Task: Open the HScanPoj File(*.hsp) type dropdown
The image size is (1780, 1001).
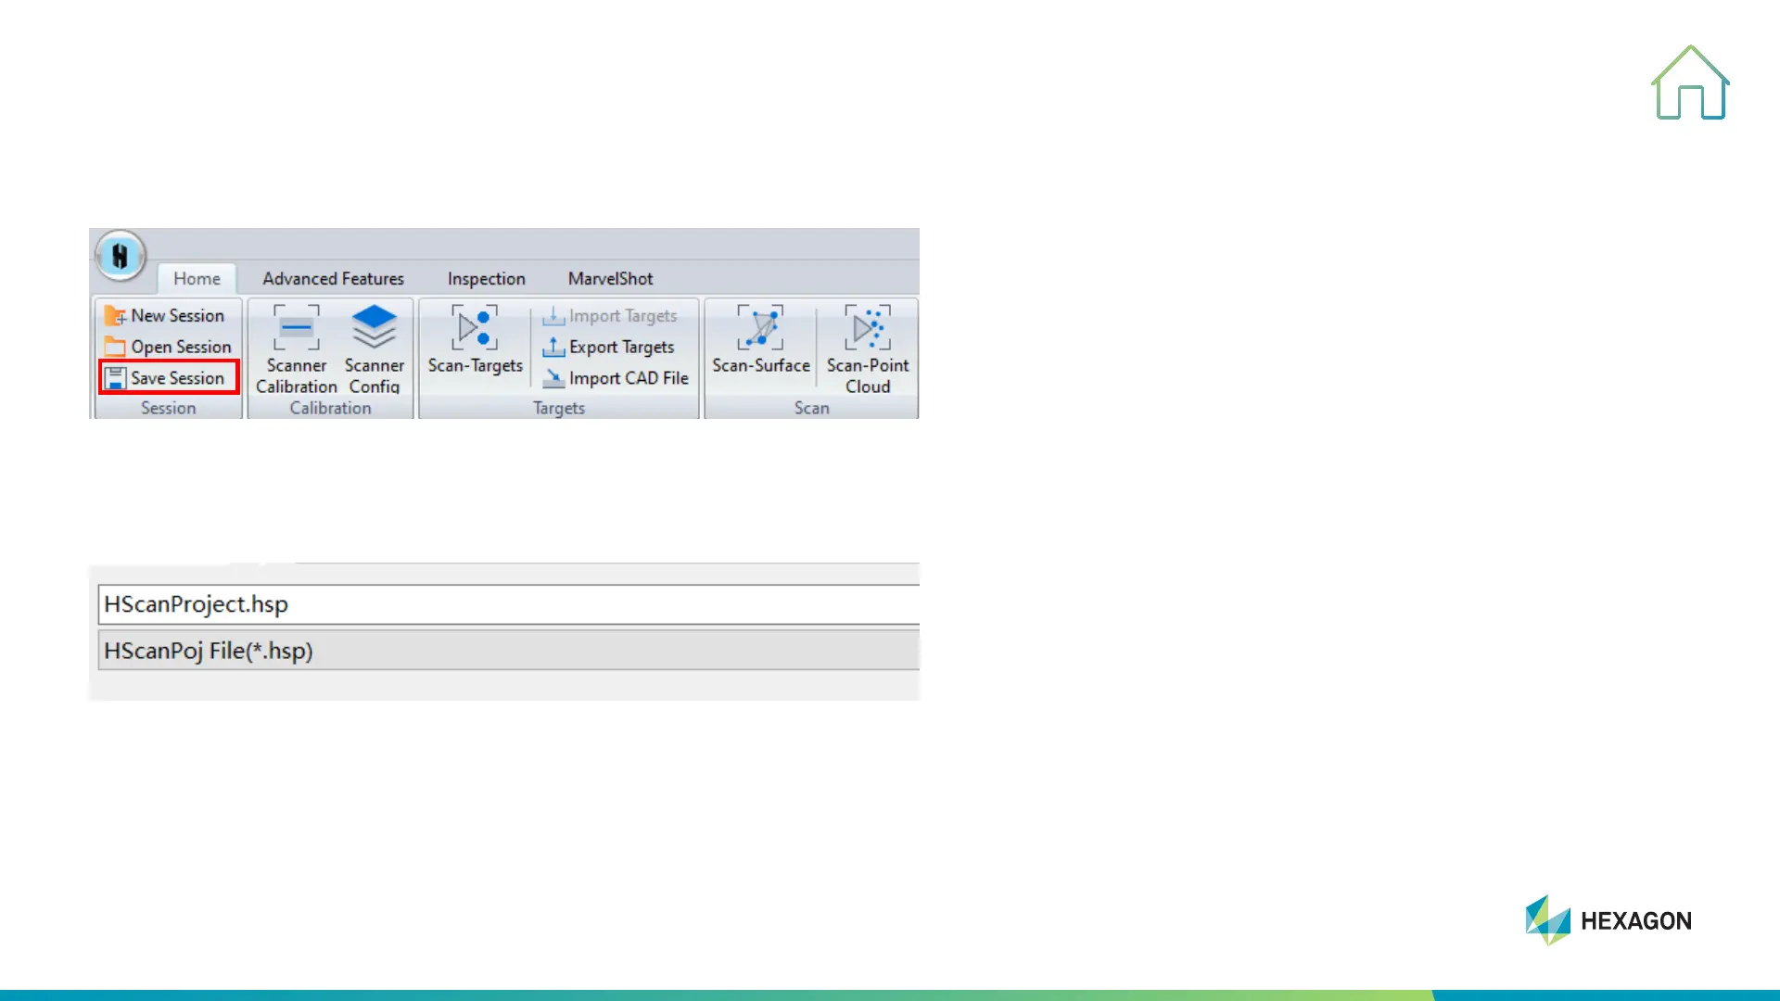Action: pyautogui.click(x=508, y=651)
